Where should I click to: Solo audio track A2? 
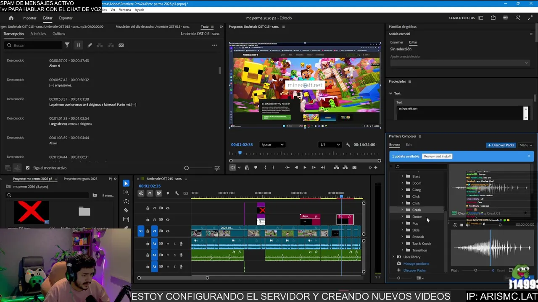coord(174,255)
